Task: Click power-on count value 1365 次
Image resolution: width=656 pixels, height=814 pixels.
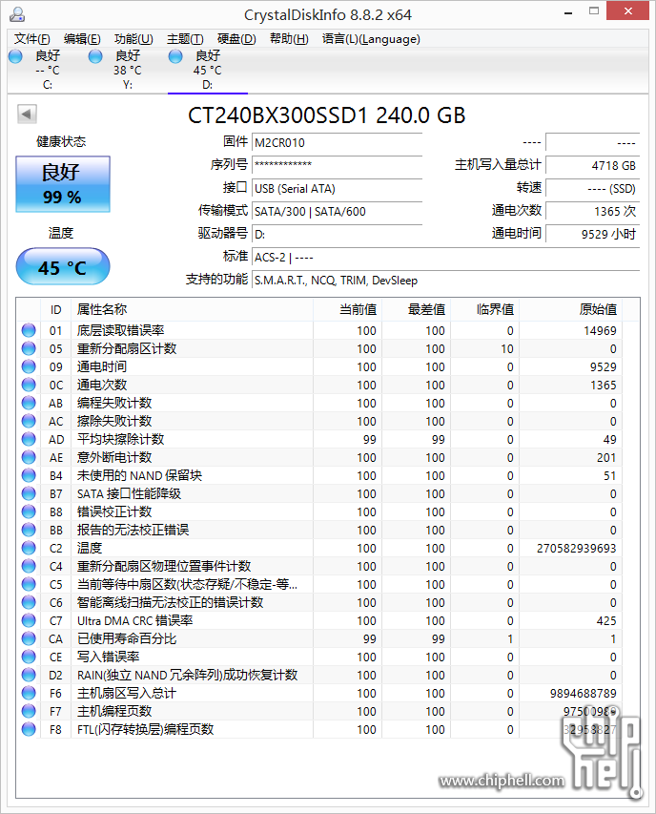Action: 593,211
